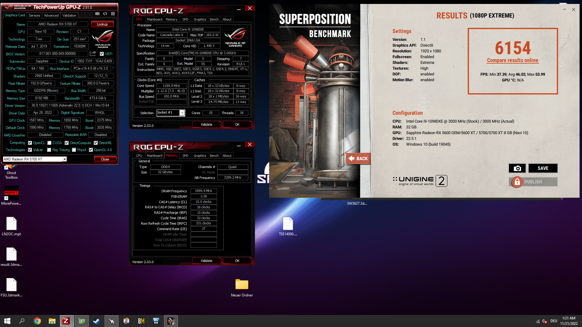This screenshot has height=327, width=582.
Task: Launch Google Chrome from taskbar
Action: [x=37, y=321]
